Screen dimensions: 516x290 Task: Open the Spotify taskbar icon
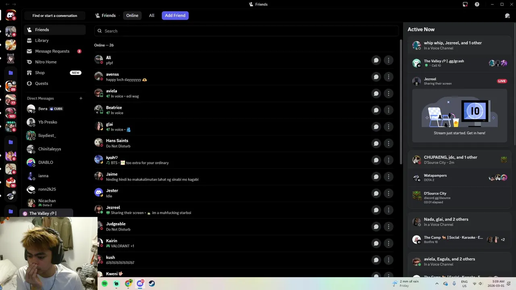(105, 284)
